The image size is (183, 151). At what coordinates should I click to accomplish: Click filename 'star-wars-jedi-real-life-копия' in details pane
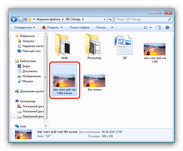click(x=57, y=132)
